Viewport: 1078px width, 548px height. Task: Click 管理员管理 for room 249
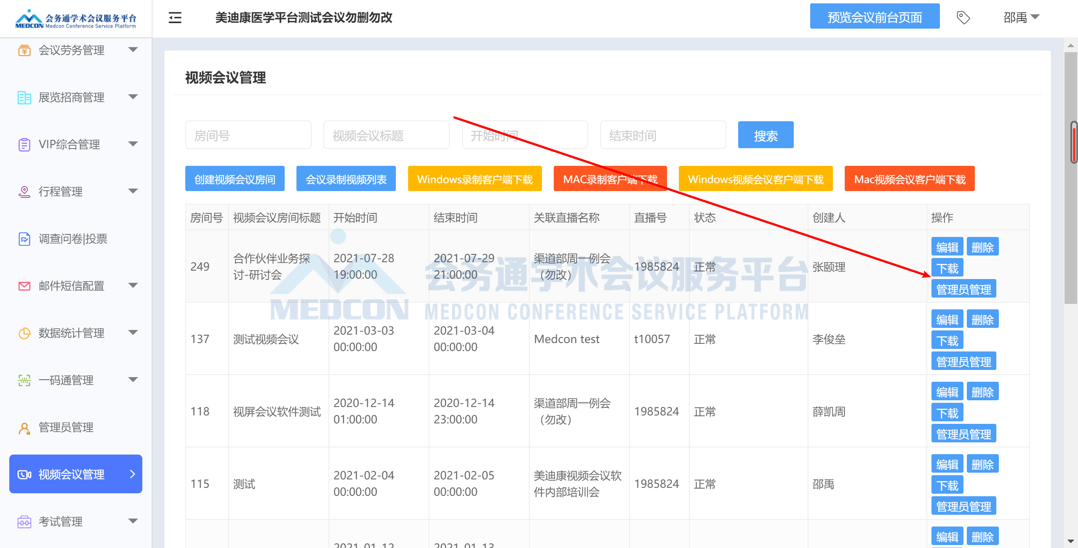tap(964, 289)
